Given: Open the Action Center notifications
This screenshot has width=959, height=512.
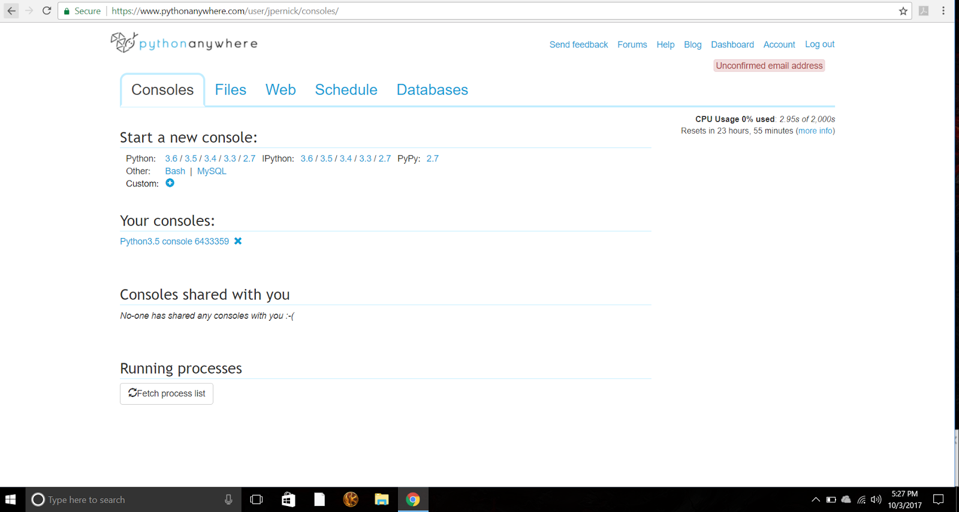Looking at the screenshot, I should point(939,499).
